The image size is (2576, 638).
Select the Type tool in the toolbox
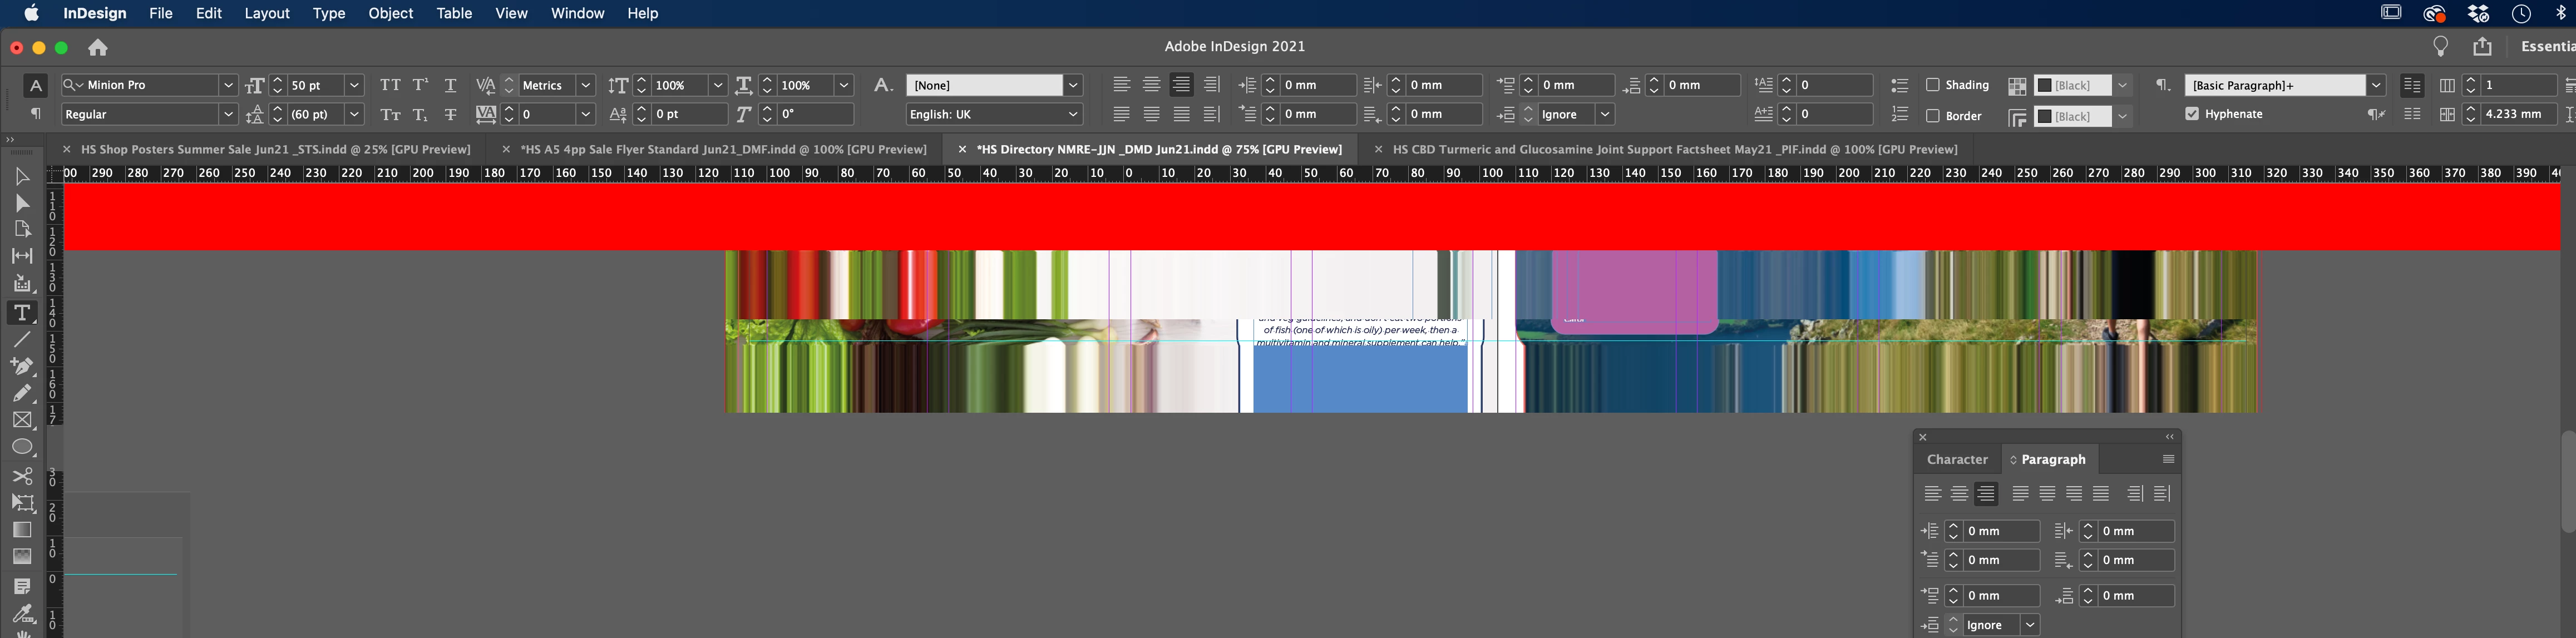click(22, 313)
